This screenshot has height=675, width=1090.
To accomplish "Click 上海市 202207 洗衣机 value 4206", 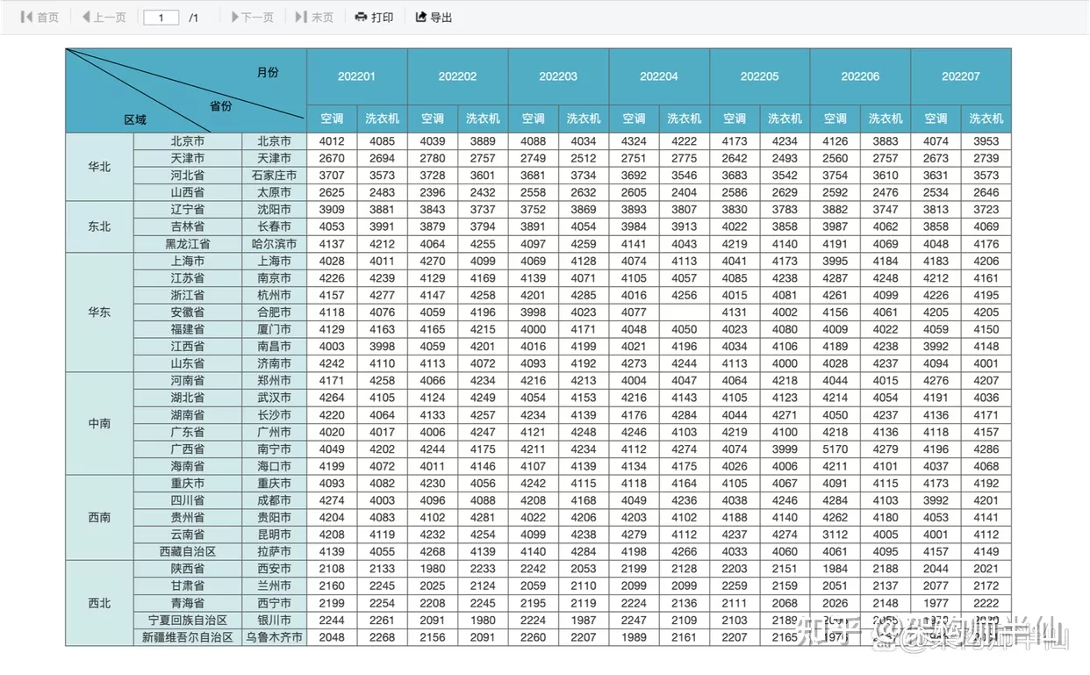I will [986, 261].
